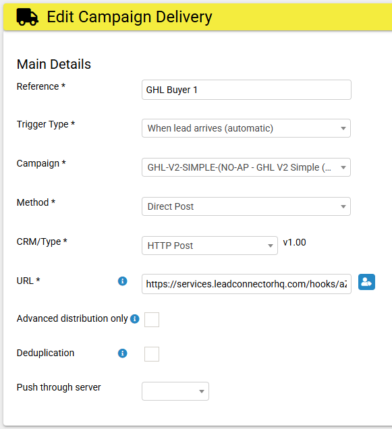Image resolution: width=392 pixels, height=429 pixels.
Task: Click the delivery truck icon in header
Action: coord(27,17)
